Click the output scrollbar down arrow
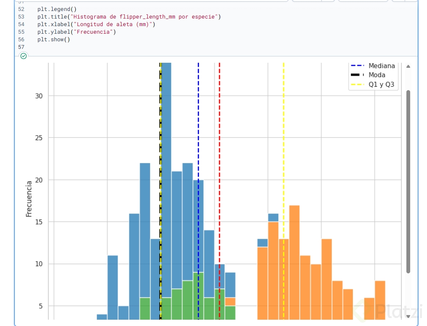The width and height of the screenshot is (427, 326). [408, 316]
